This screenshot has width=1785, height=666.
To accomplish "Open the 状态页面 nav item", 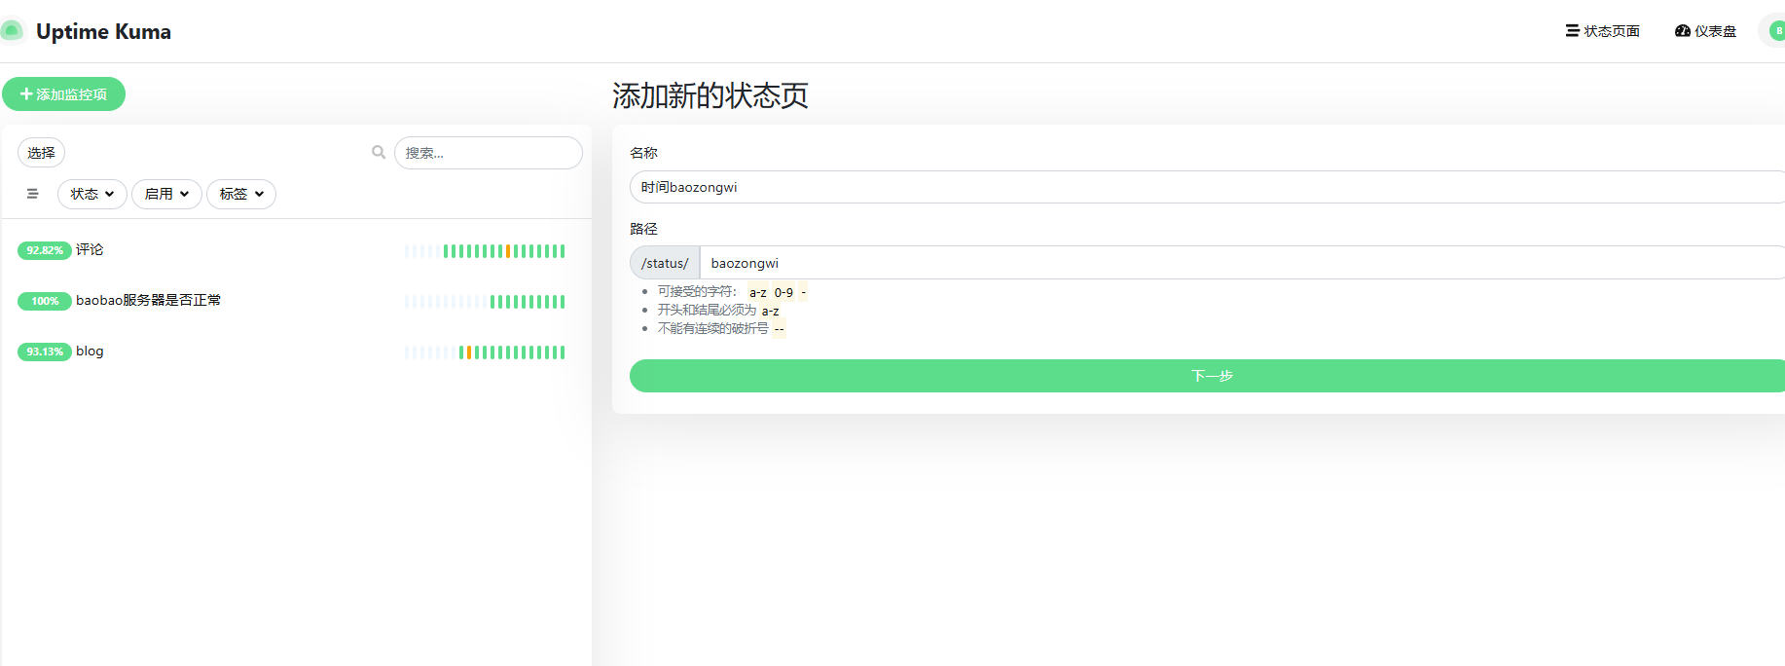I will [1602, 31].
